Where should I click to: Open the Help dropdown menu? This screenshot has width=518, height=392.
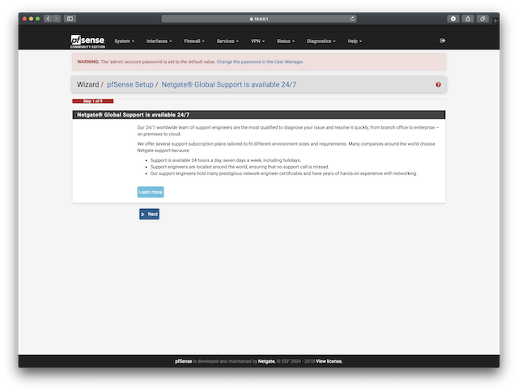[x=355, y=41]
